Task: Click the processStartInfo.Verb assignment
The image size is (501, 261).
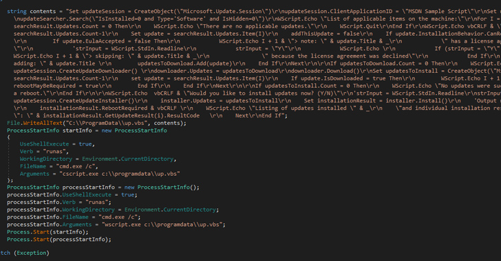Action: coord(59,202)
